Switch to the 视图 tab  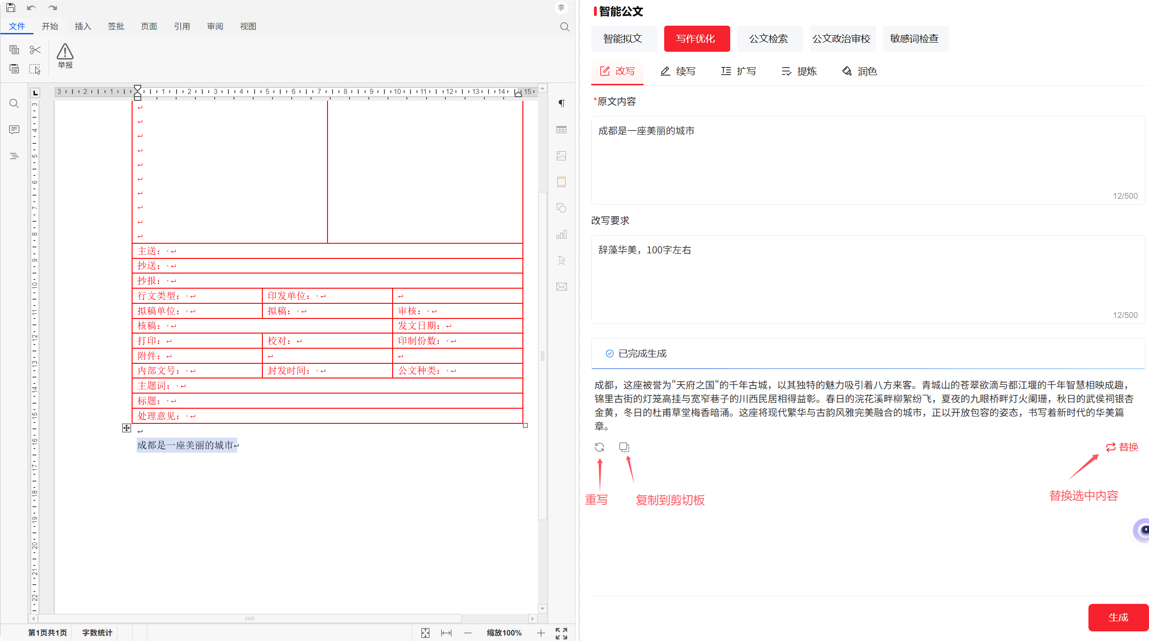(x=248, y=27)
